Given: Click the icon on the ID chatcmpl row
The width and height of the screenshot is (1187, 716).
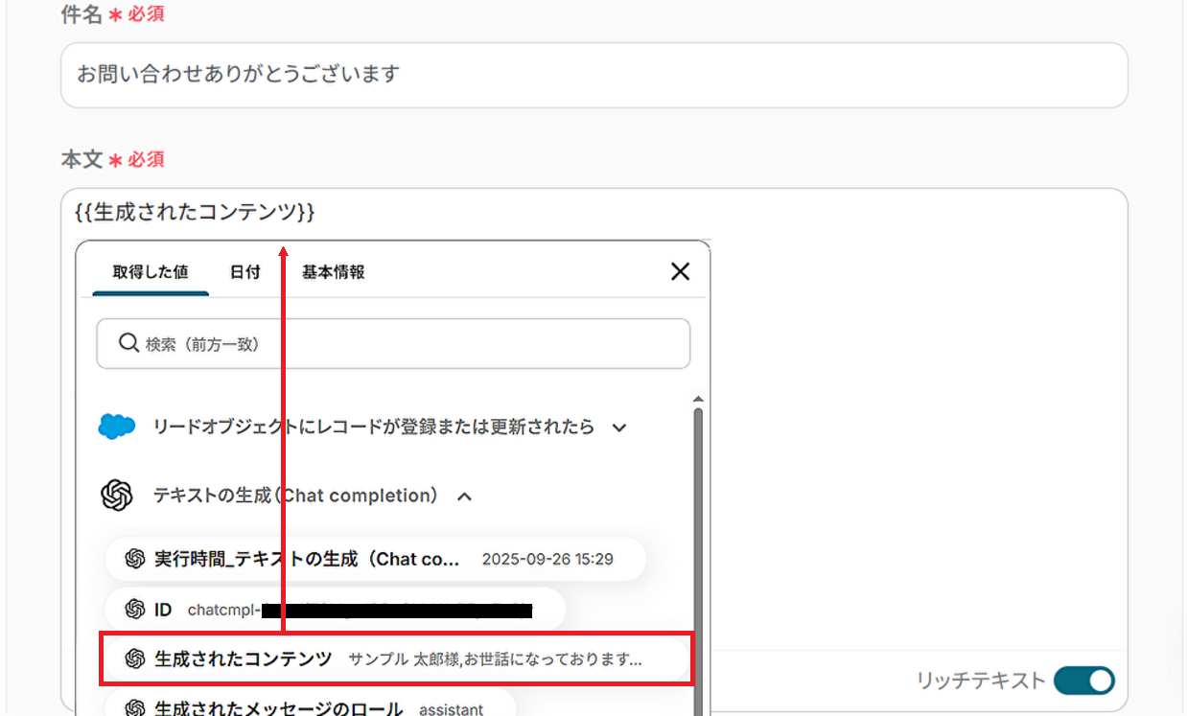Looking at the screenshot, I should pyautogui.click(x=134, y=609).
